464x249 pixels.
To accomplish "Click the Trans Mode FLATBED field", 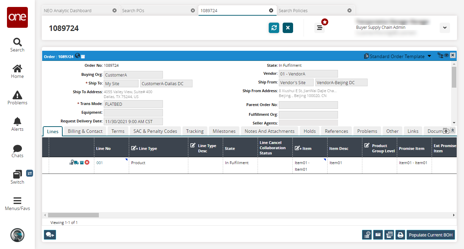I will (133, 104).
